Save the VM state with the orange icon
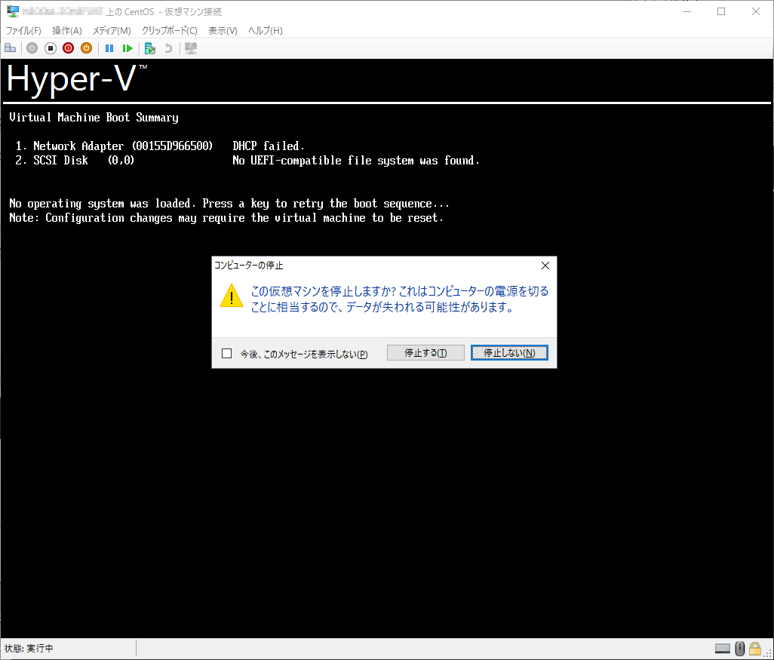 (x=87, y=48)
